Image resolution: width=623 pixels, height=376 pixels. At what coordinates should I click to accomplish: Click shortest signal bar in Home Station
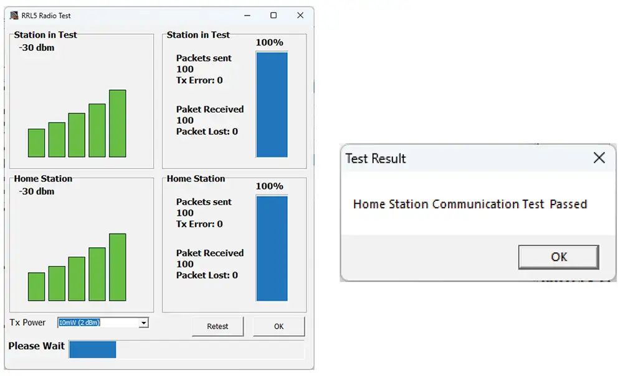(x=36, y=287)
